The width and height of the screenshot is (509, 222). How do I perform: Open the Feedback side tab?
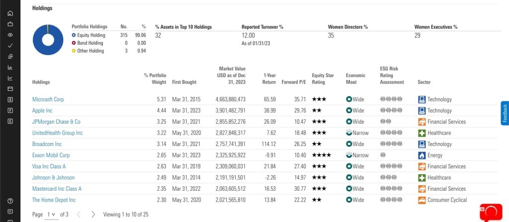505,114
